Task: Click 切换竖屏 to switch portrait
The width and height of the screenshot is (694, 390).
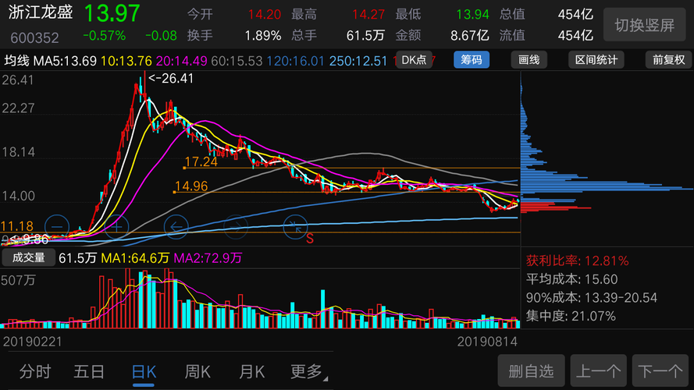Action: [x=645, y=25]
